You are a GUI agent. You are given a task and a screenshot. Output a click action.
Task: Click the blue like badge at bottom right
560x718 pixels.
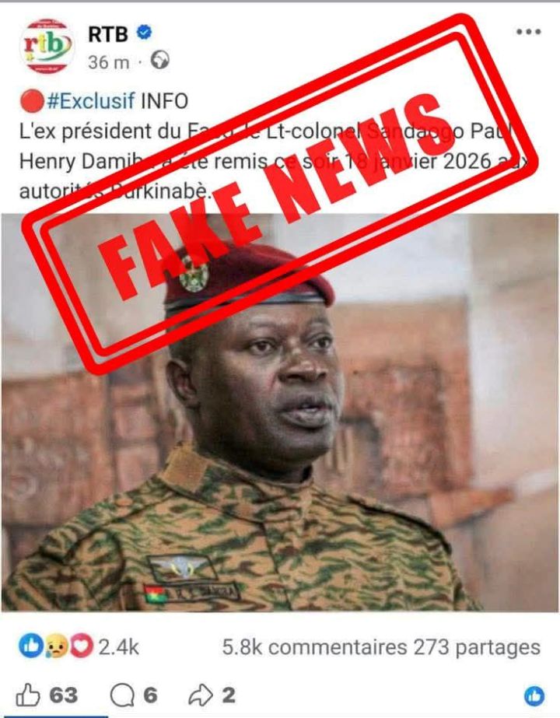pos(534,696)
